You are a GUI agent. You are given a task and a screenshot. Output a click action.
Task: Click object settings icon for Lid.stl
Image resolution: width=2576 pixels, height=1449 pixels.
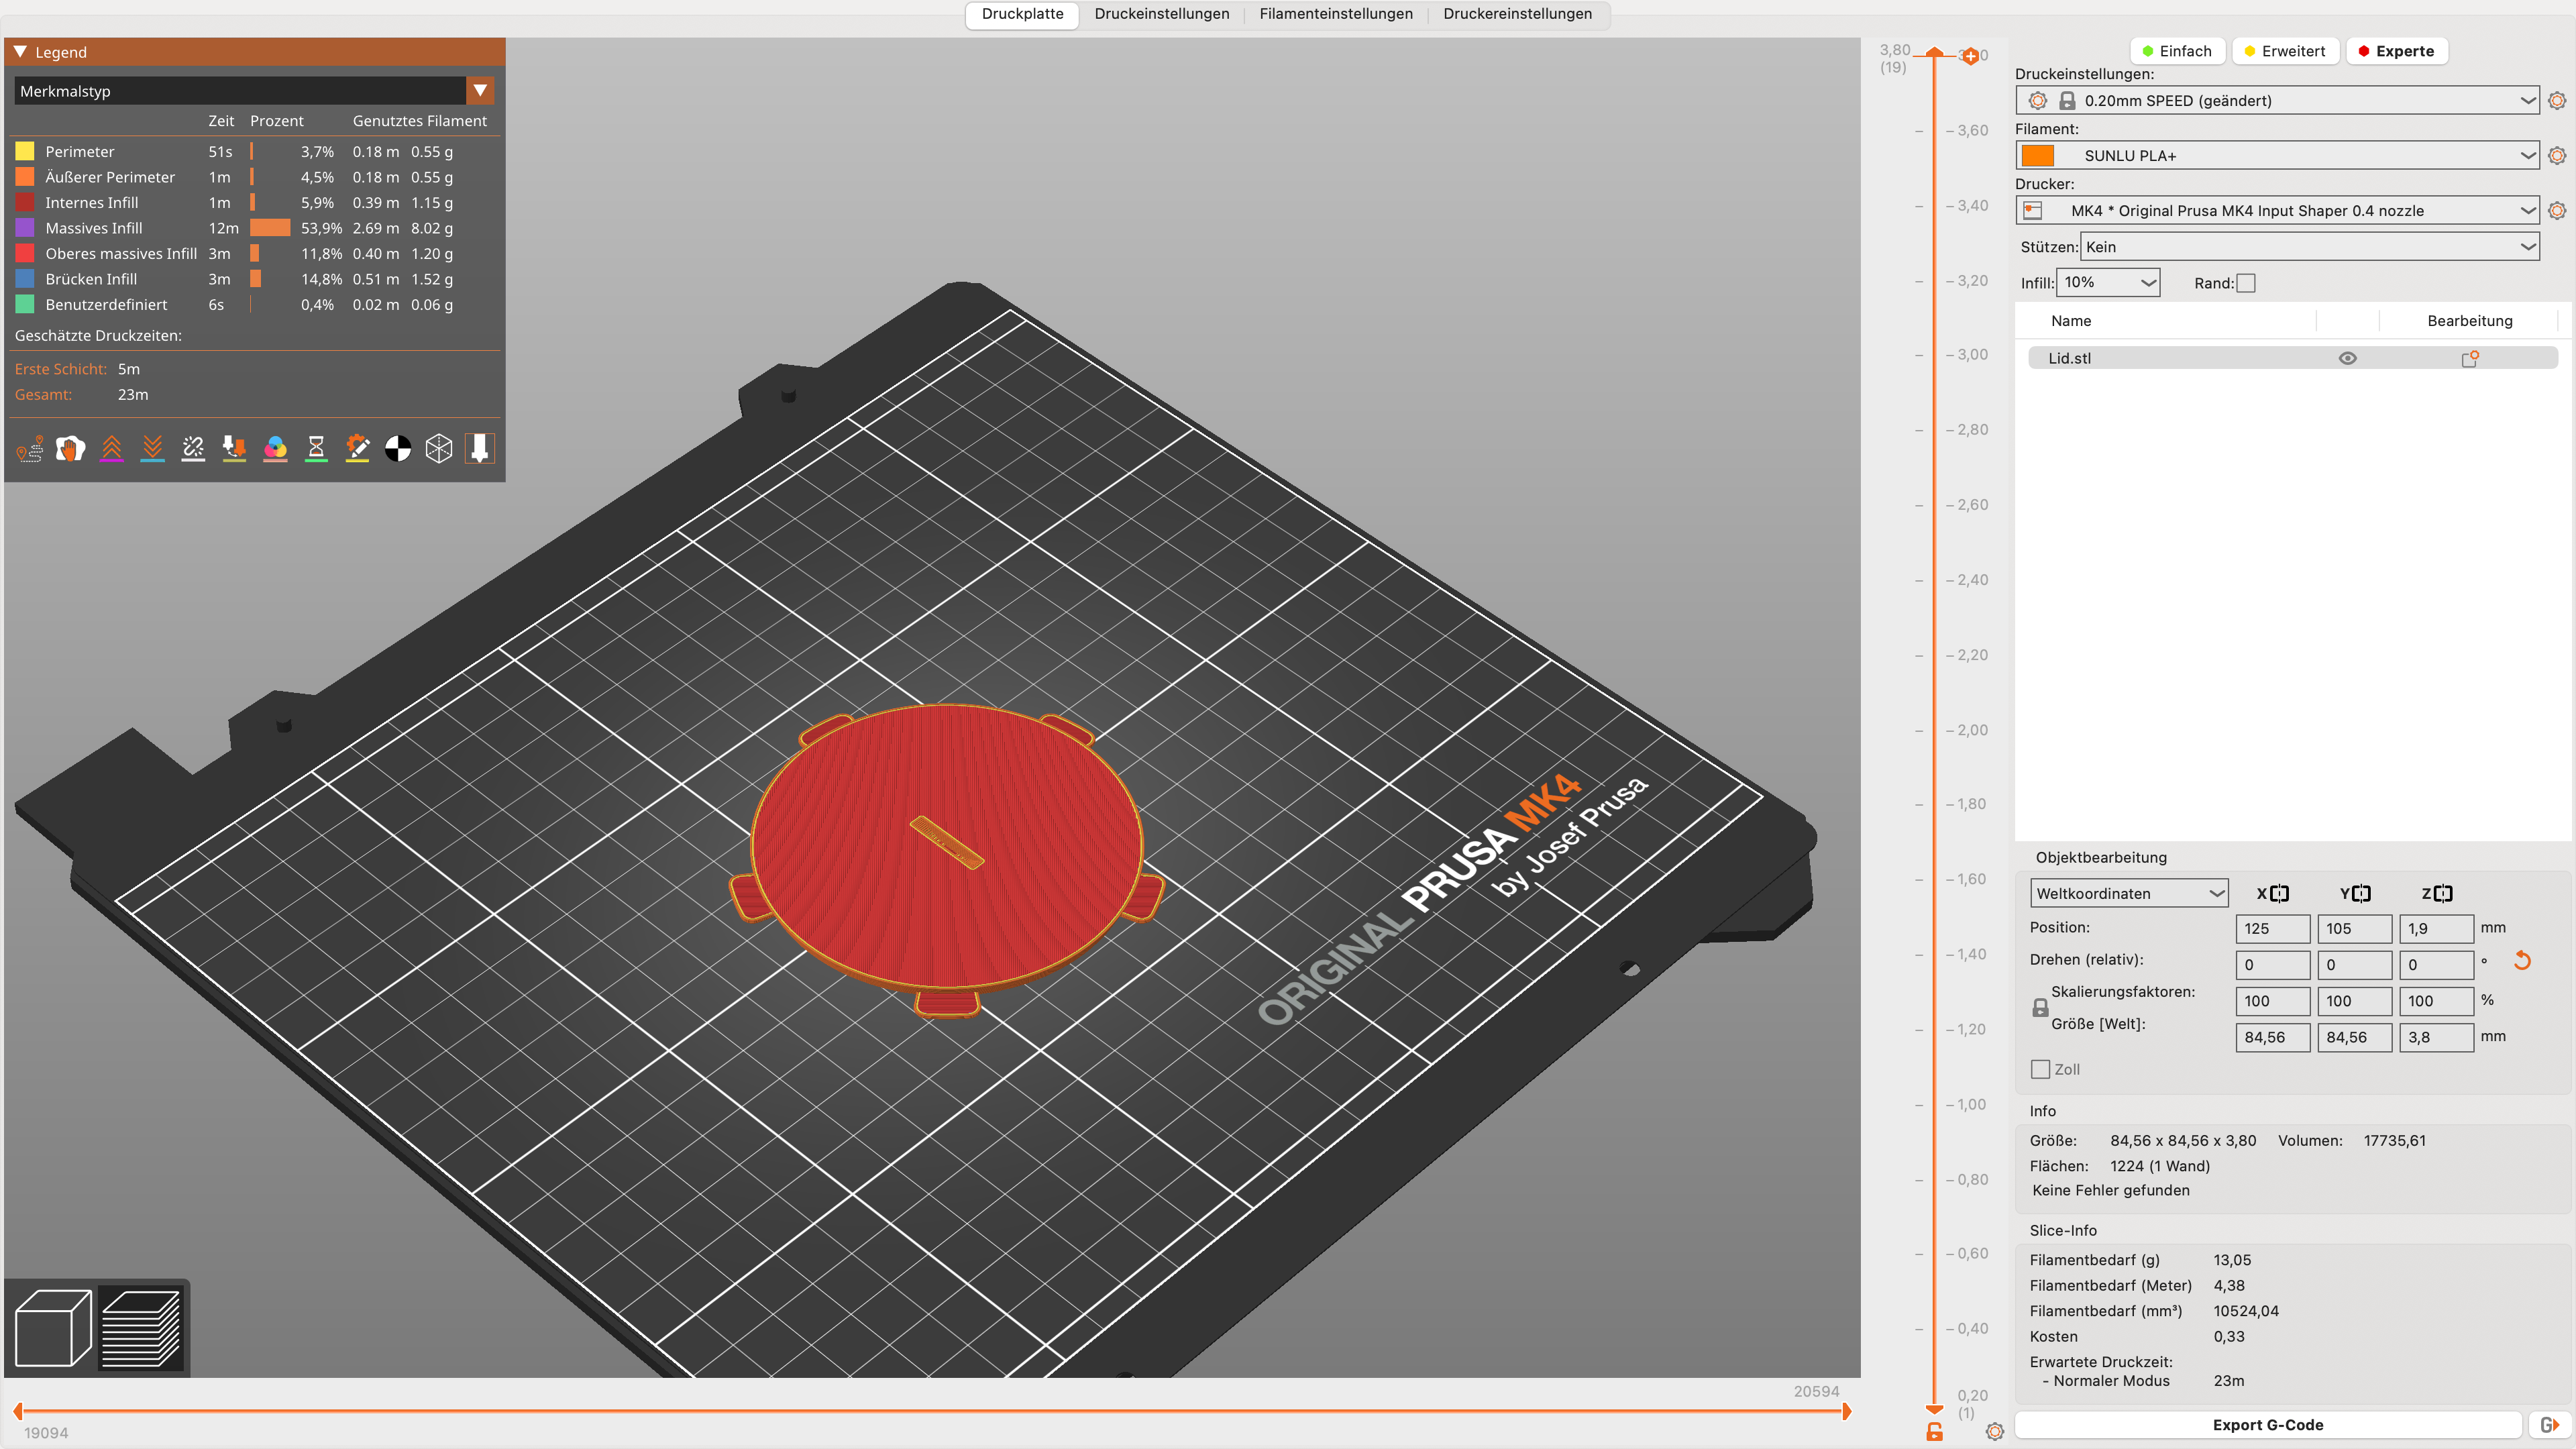click(x=2469, y=359)
